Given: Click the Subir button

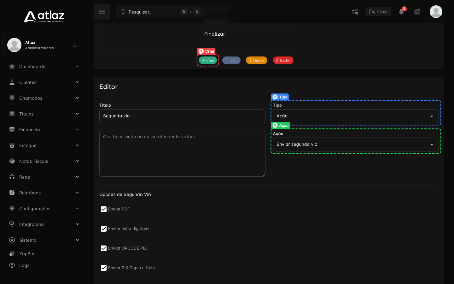Looking at the screenshot, I should 231,60.
